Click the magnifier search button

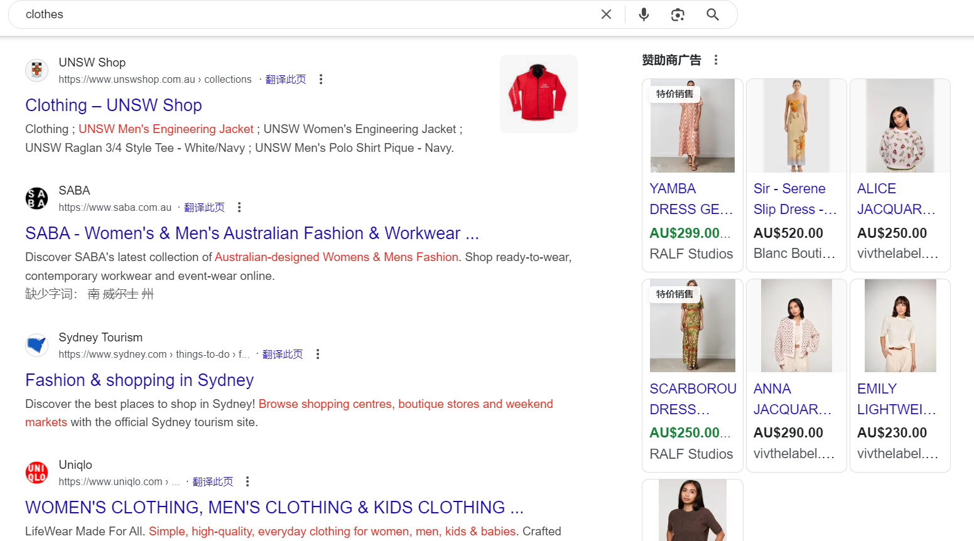[713, 14]
